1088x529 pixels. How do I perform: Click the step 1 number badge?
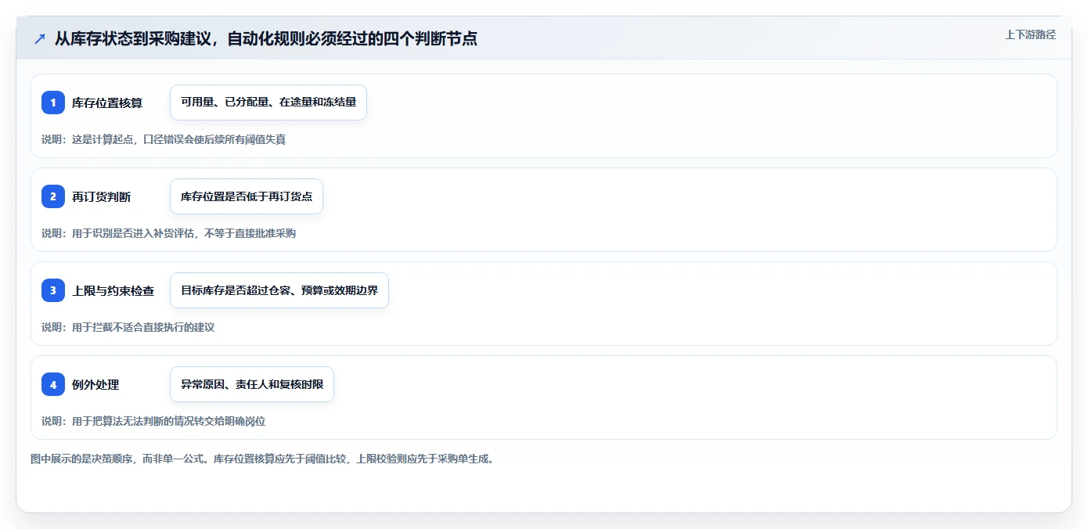(53, 103)
